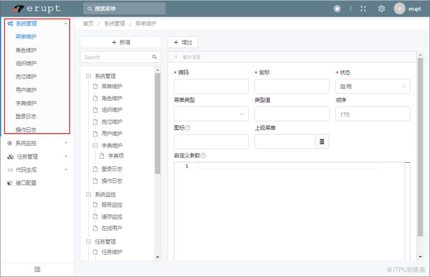Image resolution: width=430 pixels, height=277 pixels.
Task: Select 缓存监控 in the menu tree
Action: tap(112, 216)
